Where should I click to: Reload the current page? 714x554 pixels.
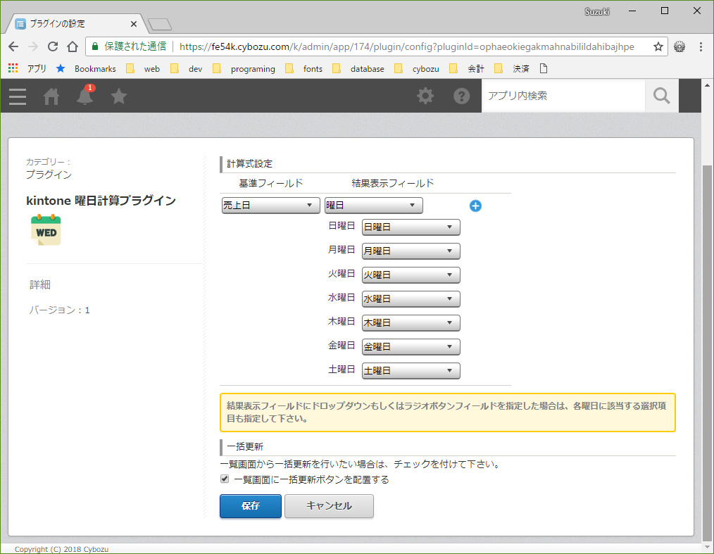[x=53, y=46]
